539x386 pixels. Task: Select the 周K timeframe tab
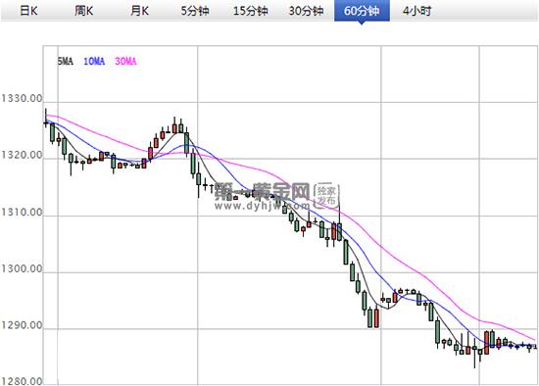(x=84, y=11)
